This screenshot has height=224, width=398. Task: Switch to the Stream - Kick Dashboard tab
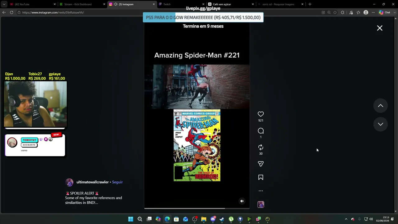(x=82, y=4)
